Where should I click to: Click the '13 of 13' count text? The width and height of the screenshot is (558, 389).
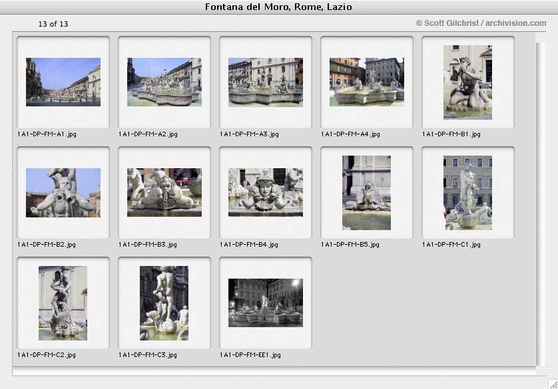(x=53, y=24)
